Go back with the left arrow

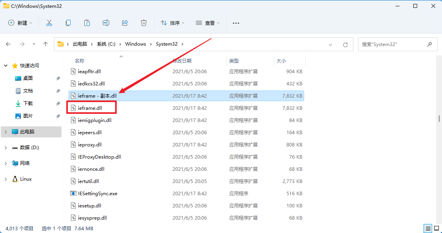point(8,44)
